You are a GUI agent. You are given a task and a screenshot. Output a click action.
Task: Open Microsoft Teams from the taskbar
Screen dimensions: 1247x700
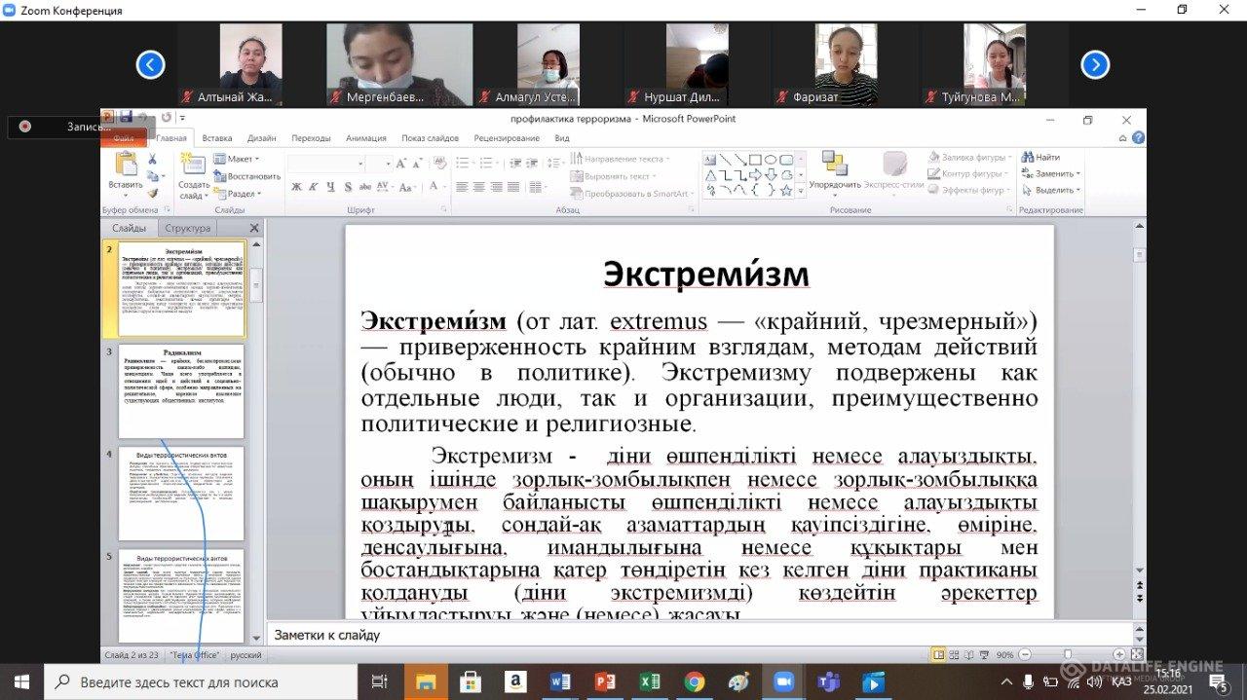(x=826, y=682)
